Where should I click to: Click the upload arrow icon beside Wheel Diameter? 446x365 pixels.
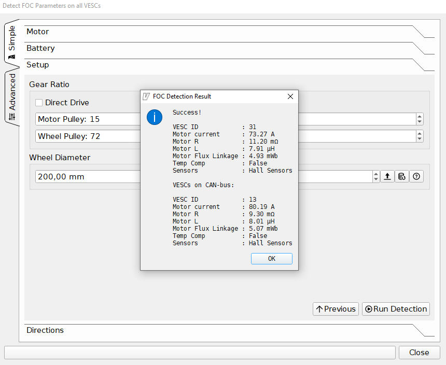387,176
